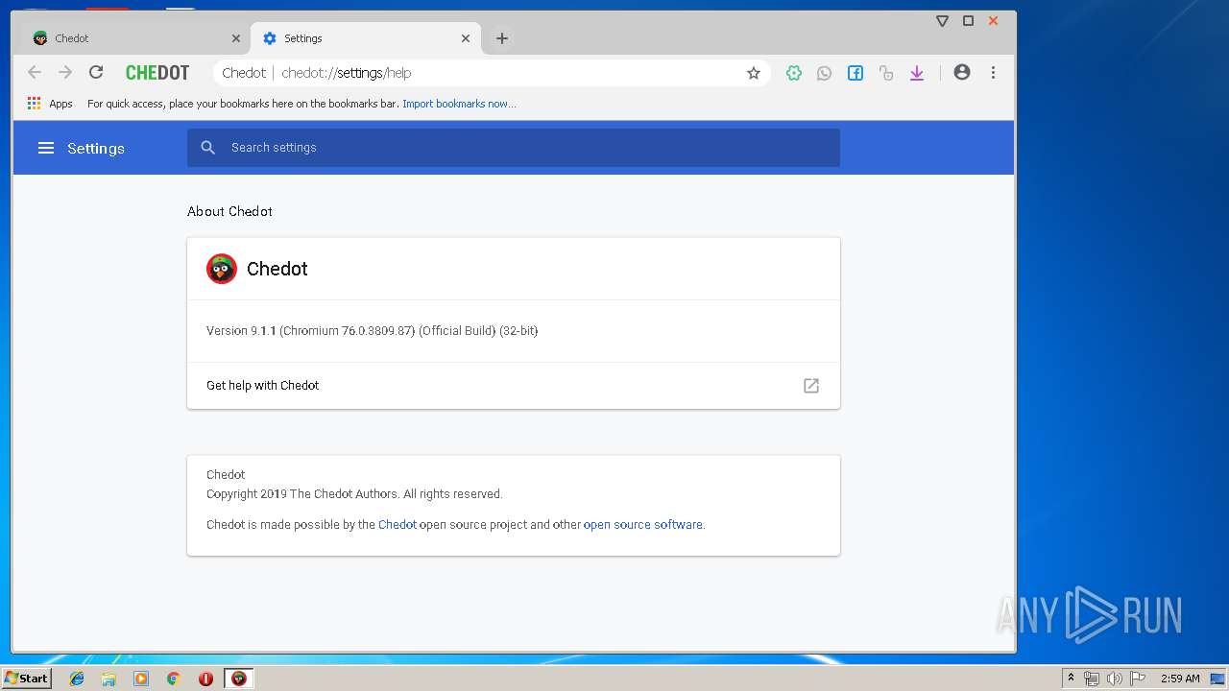Close the Settings tab
This screenshot has height=691, width=1229.
tap(466, 38)
